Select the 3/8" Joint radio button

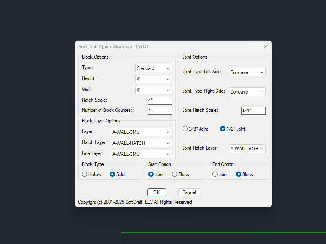pyautogui.click(x=185, y=129)
